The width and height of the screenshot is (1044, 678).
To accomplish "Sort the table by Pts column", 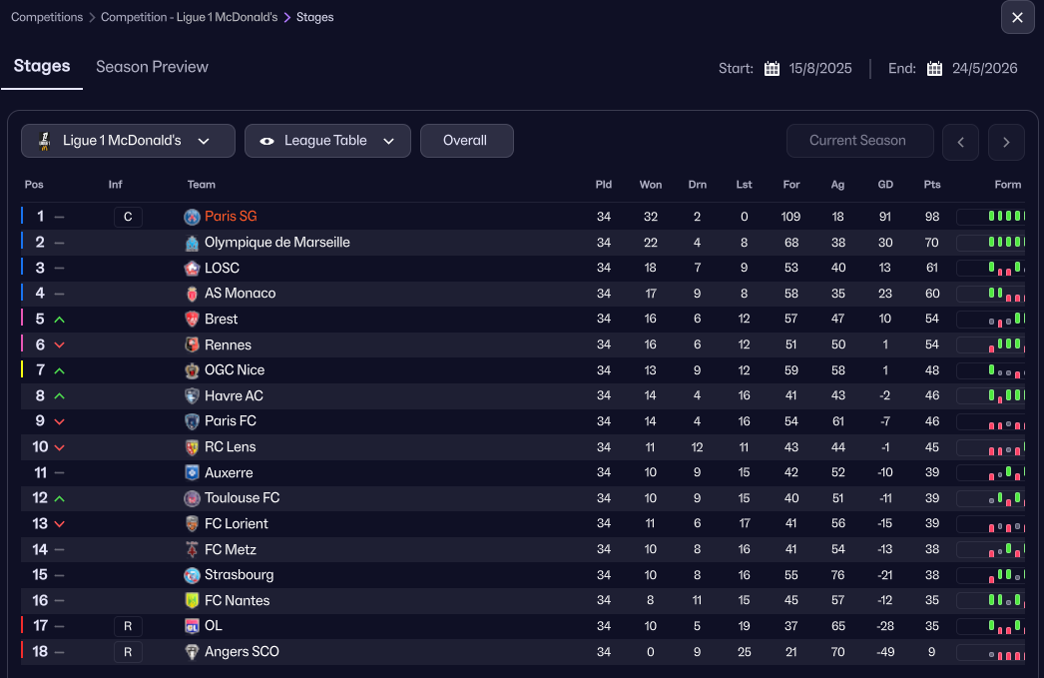I will click(932, 185).
